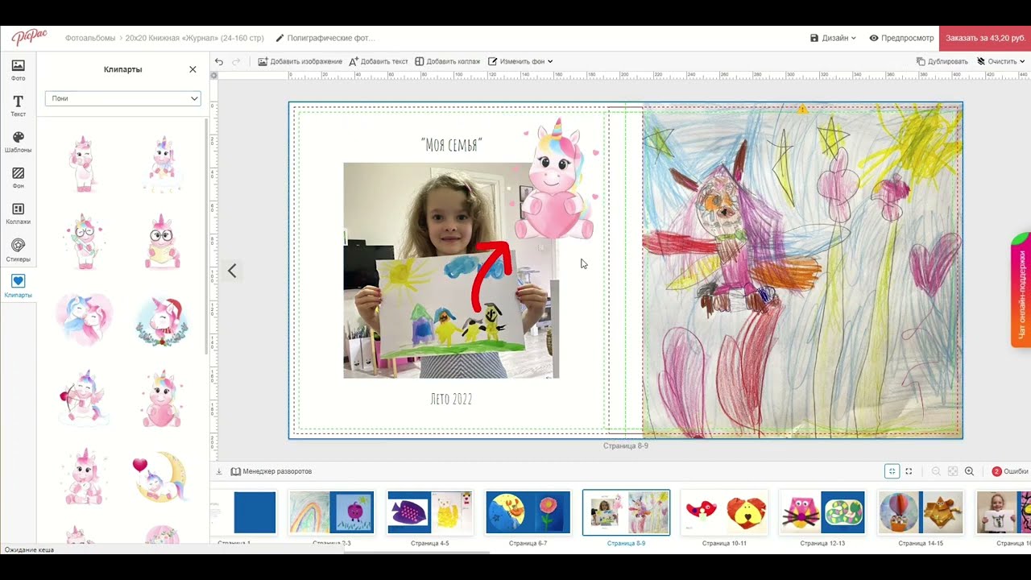Click Добавить изображение in toolbar

click(x=300, y=61)
